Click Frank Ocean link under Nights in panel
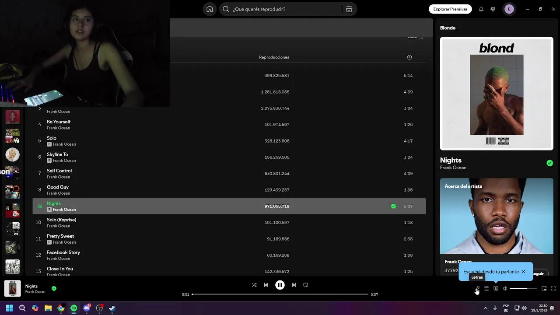 pyautogui.click(x=453, y=168)
